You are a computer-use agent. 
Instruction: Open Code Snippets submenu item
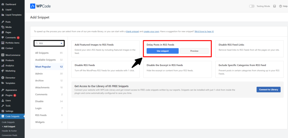click(8, 122)
